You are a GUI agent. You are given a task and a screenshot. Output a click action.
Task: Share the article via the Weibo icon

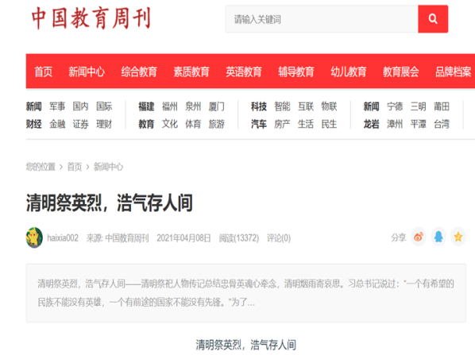click(x=419, y=237)
